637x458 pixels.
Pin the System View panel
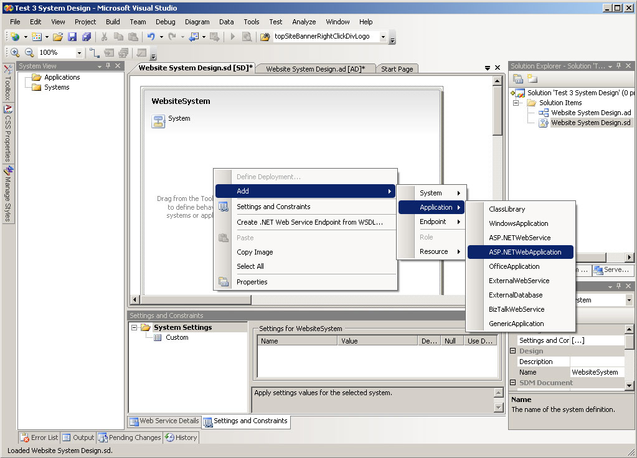click(108, 66)
